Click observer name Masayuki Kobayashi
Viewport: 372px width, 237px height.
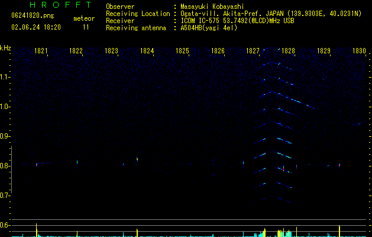tap(212, 7)
